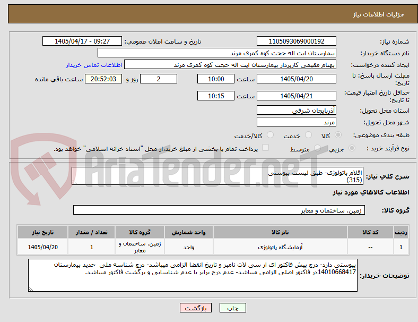Image resolution: width=418 pixels, height=322 pixels.
Task: Click the request creator name field
Action: [230, 65]
